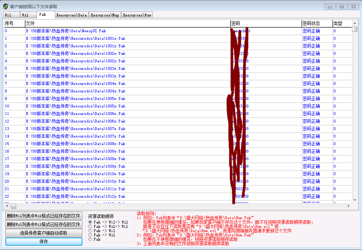Select file row 1007w.Pak
Image resolution: width=362 pixels, height=250 pixels.
click(x=178, y=129)
